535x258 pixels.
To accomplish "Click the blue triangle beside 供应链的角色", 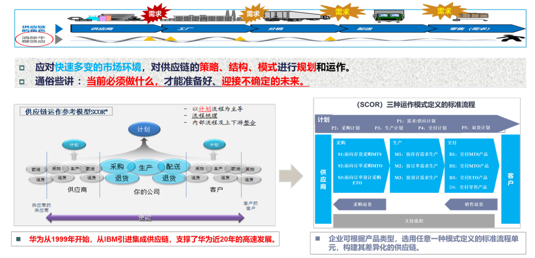I will point(59,29).
